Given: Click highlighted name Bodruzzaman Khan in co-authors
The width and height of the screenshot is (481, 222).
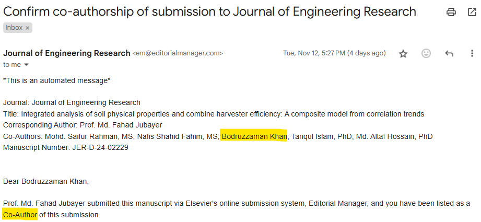Looking at the screenshot, I should 254,136.
